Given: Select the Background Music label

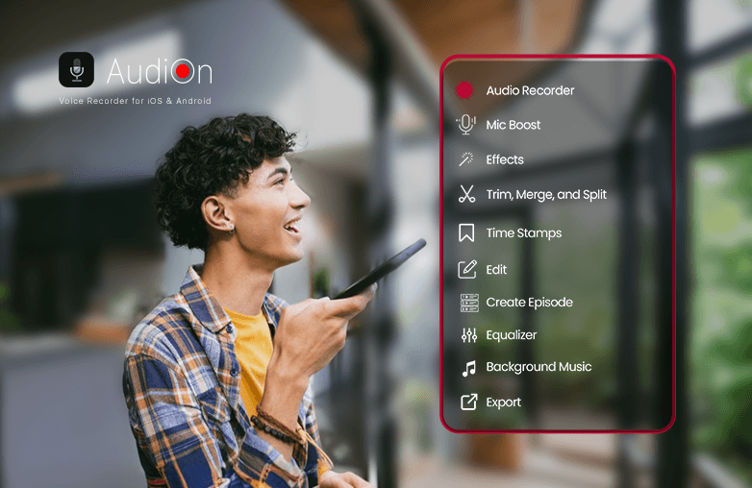Looking at the screenshot, I should click(x=539, y=367).
